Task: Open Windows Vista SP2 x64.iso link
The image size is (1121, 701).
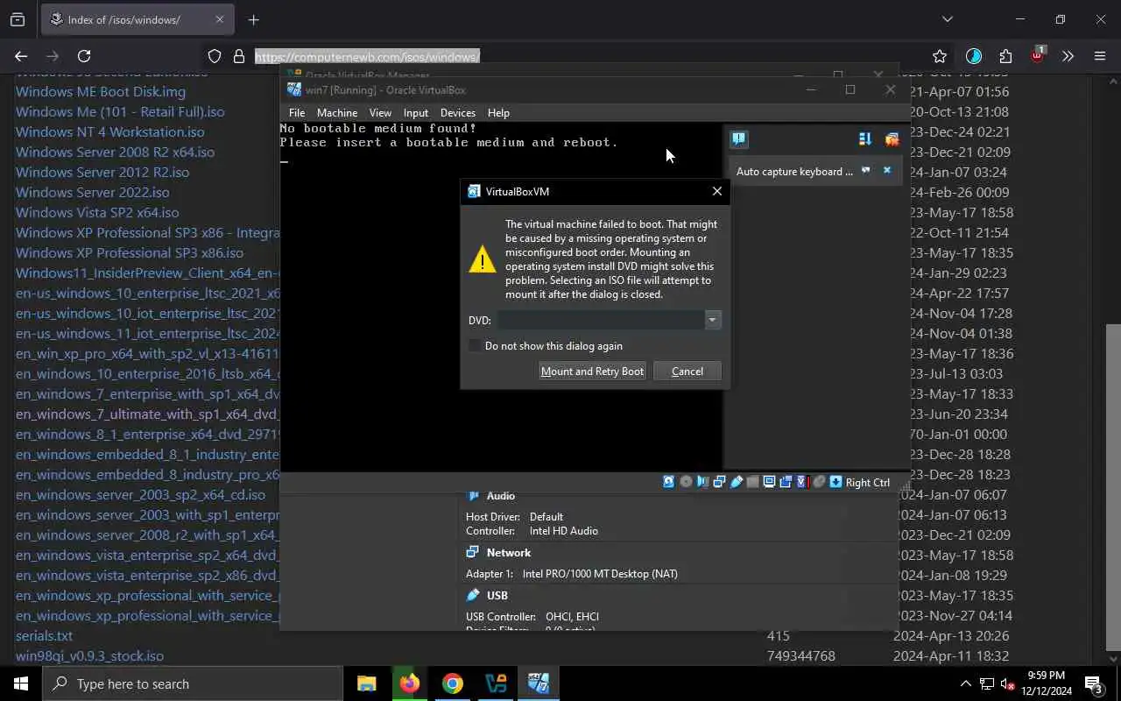Action: [x=97, y=212]
